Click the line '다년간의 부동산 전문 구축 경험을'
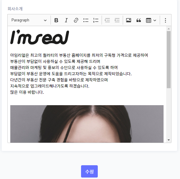This screenshot has height=179, width=180. pos(59,80)
